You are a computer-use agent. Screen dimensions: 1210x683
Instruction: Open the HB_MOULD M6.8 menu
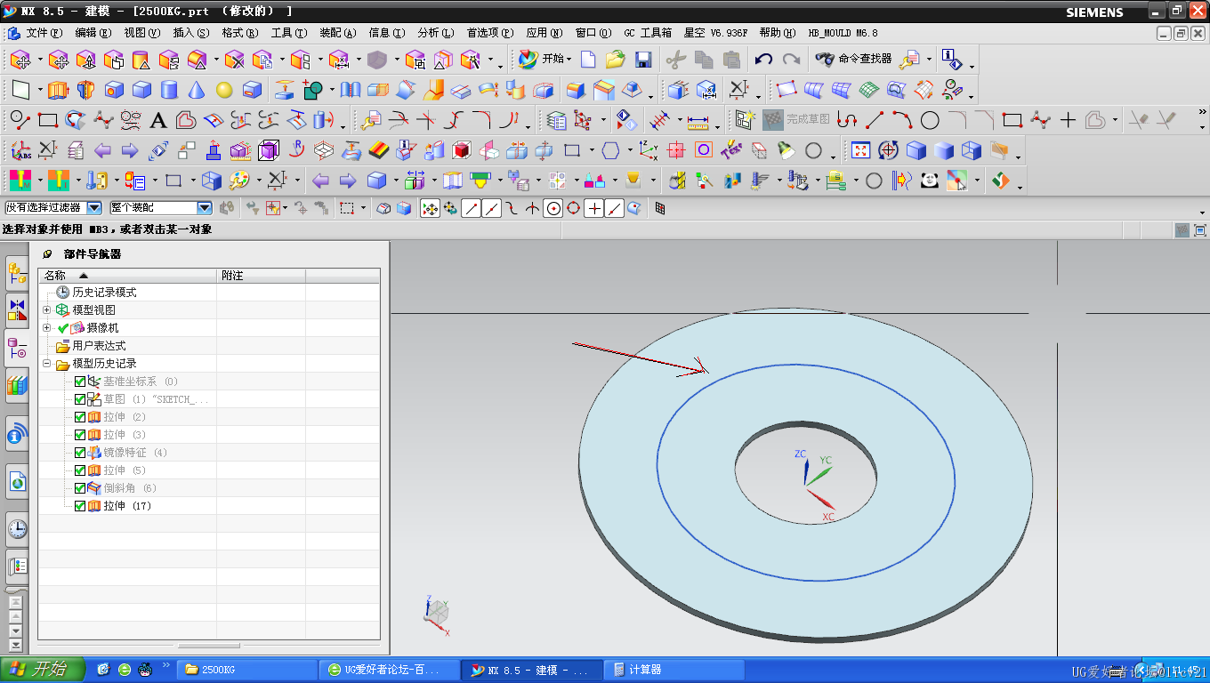coord(843,33)
